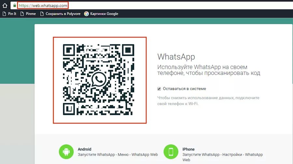Click text Запустите WhatsApp - Настройки - WhatsApp Web
Image resolution: width=293 pixels, height=164 pixels.
[223, 157]
